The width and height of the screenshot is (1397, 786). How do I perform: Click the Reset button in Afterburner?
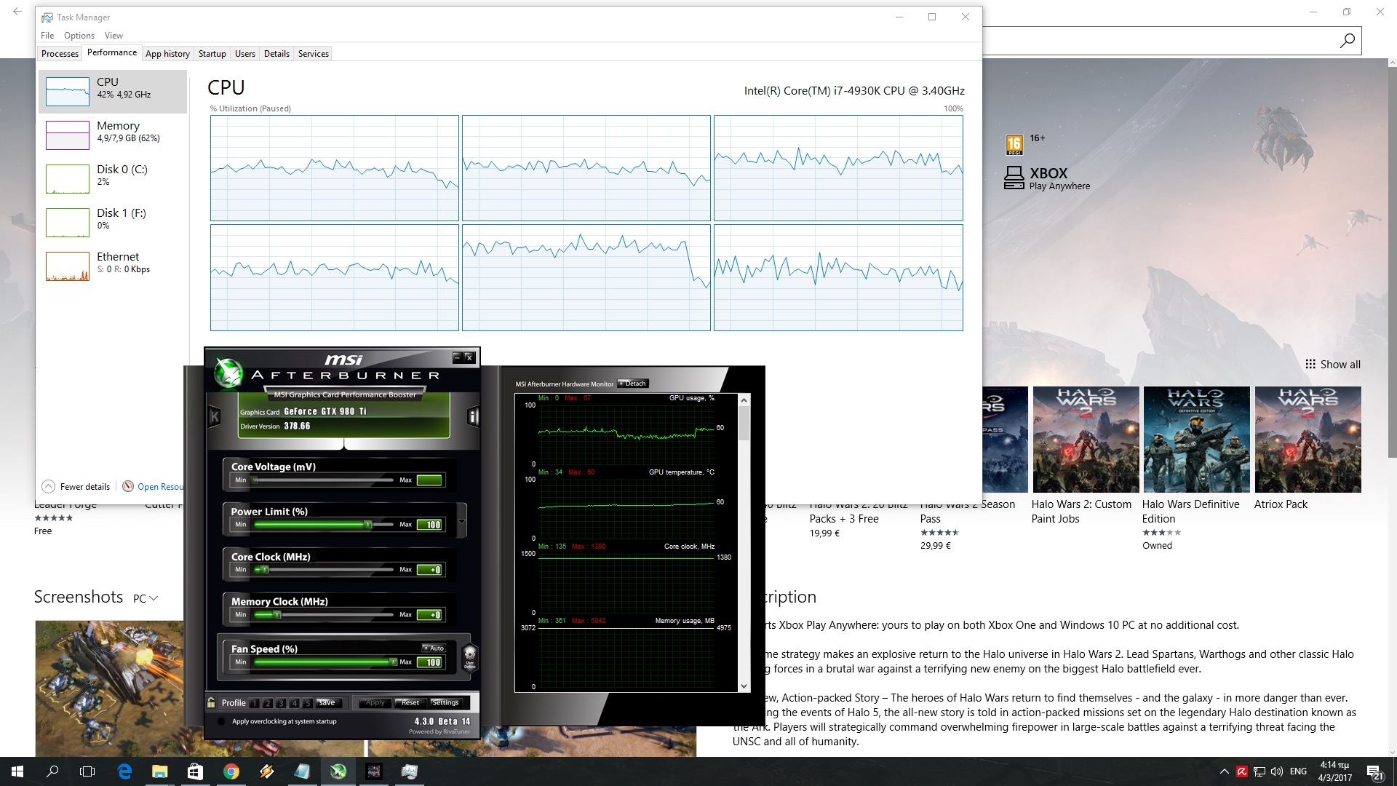tap(410, 702)
